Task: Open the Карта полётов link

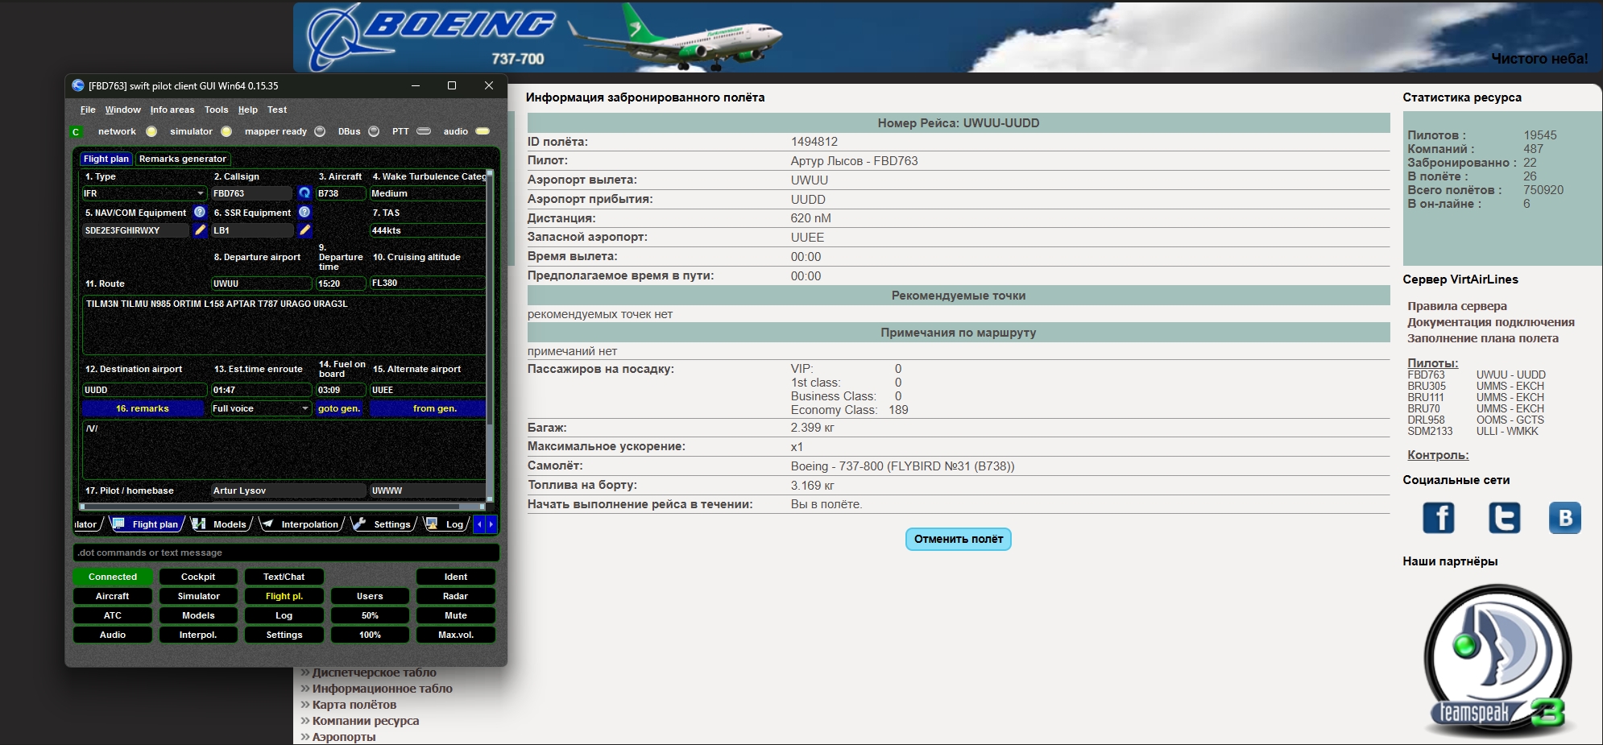Action: (354, 705)
